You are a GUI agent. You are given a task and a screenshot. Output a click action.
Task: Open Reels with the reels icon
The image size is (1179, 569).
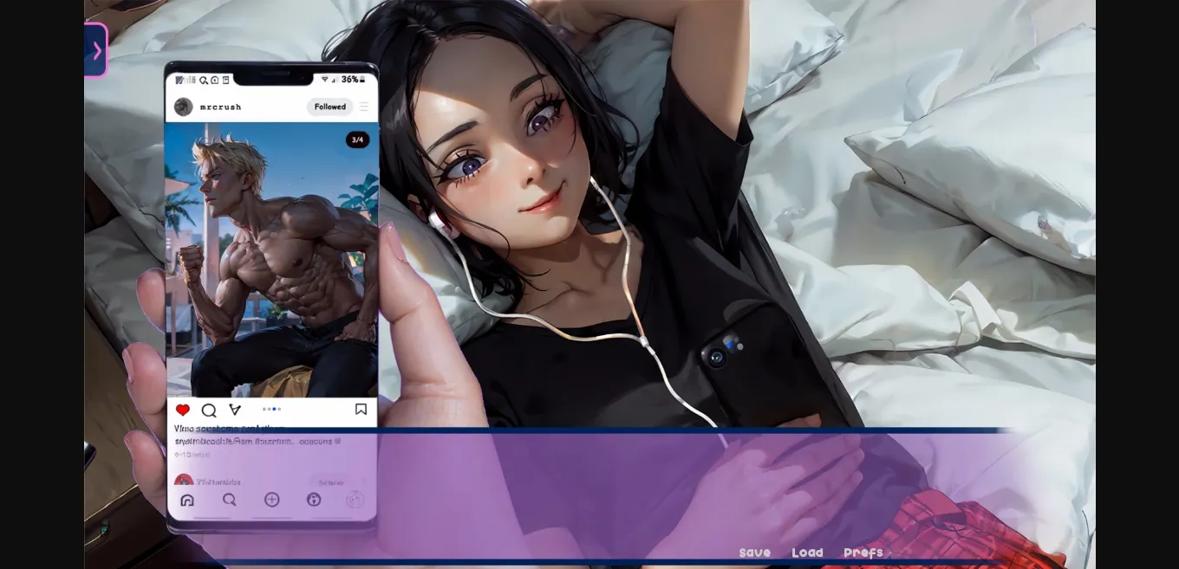click(314, 499)
